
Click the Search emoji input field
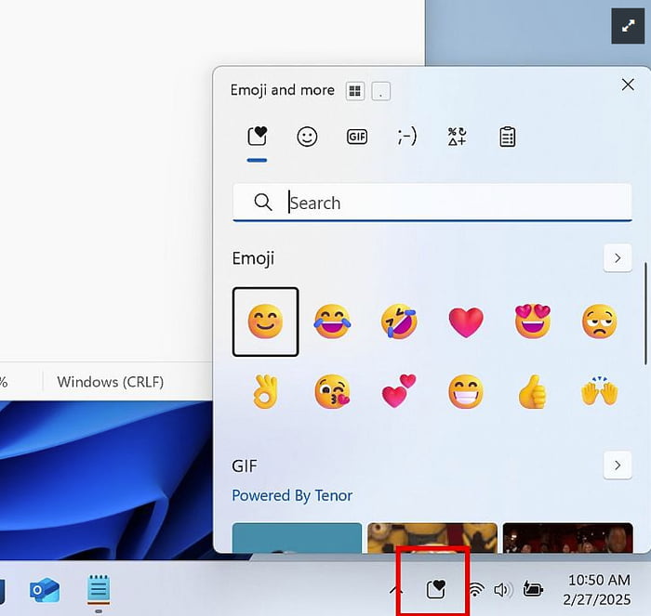click(x=432, y=203)
